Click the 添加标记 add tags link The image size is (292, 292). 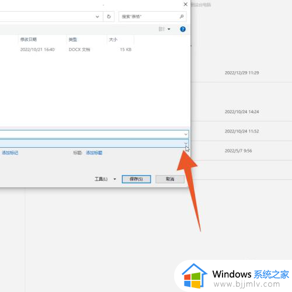[10, 153]
